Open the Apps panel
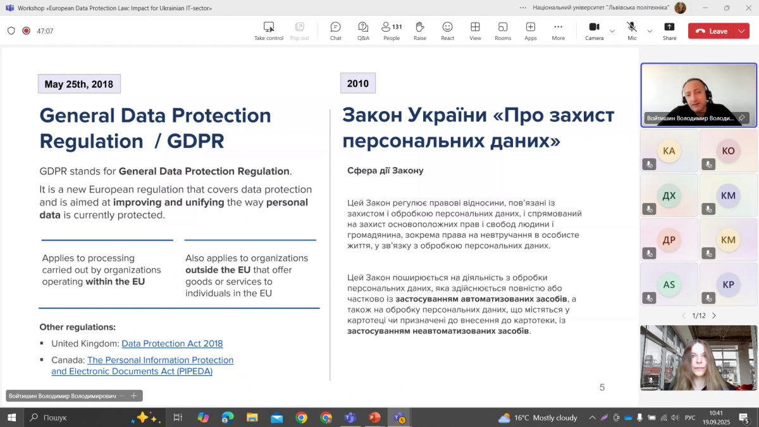Image resolution: width=759 pixels, height=427 pixels. (531, 30)
